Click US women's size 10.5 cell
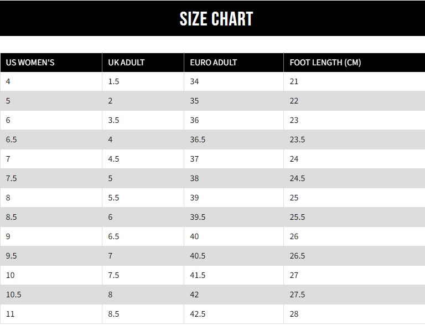Image resolution: width=425 pixels, height=325 pixels. 13,295
